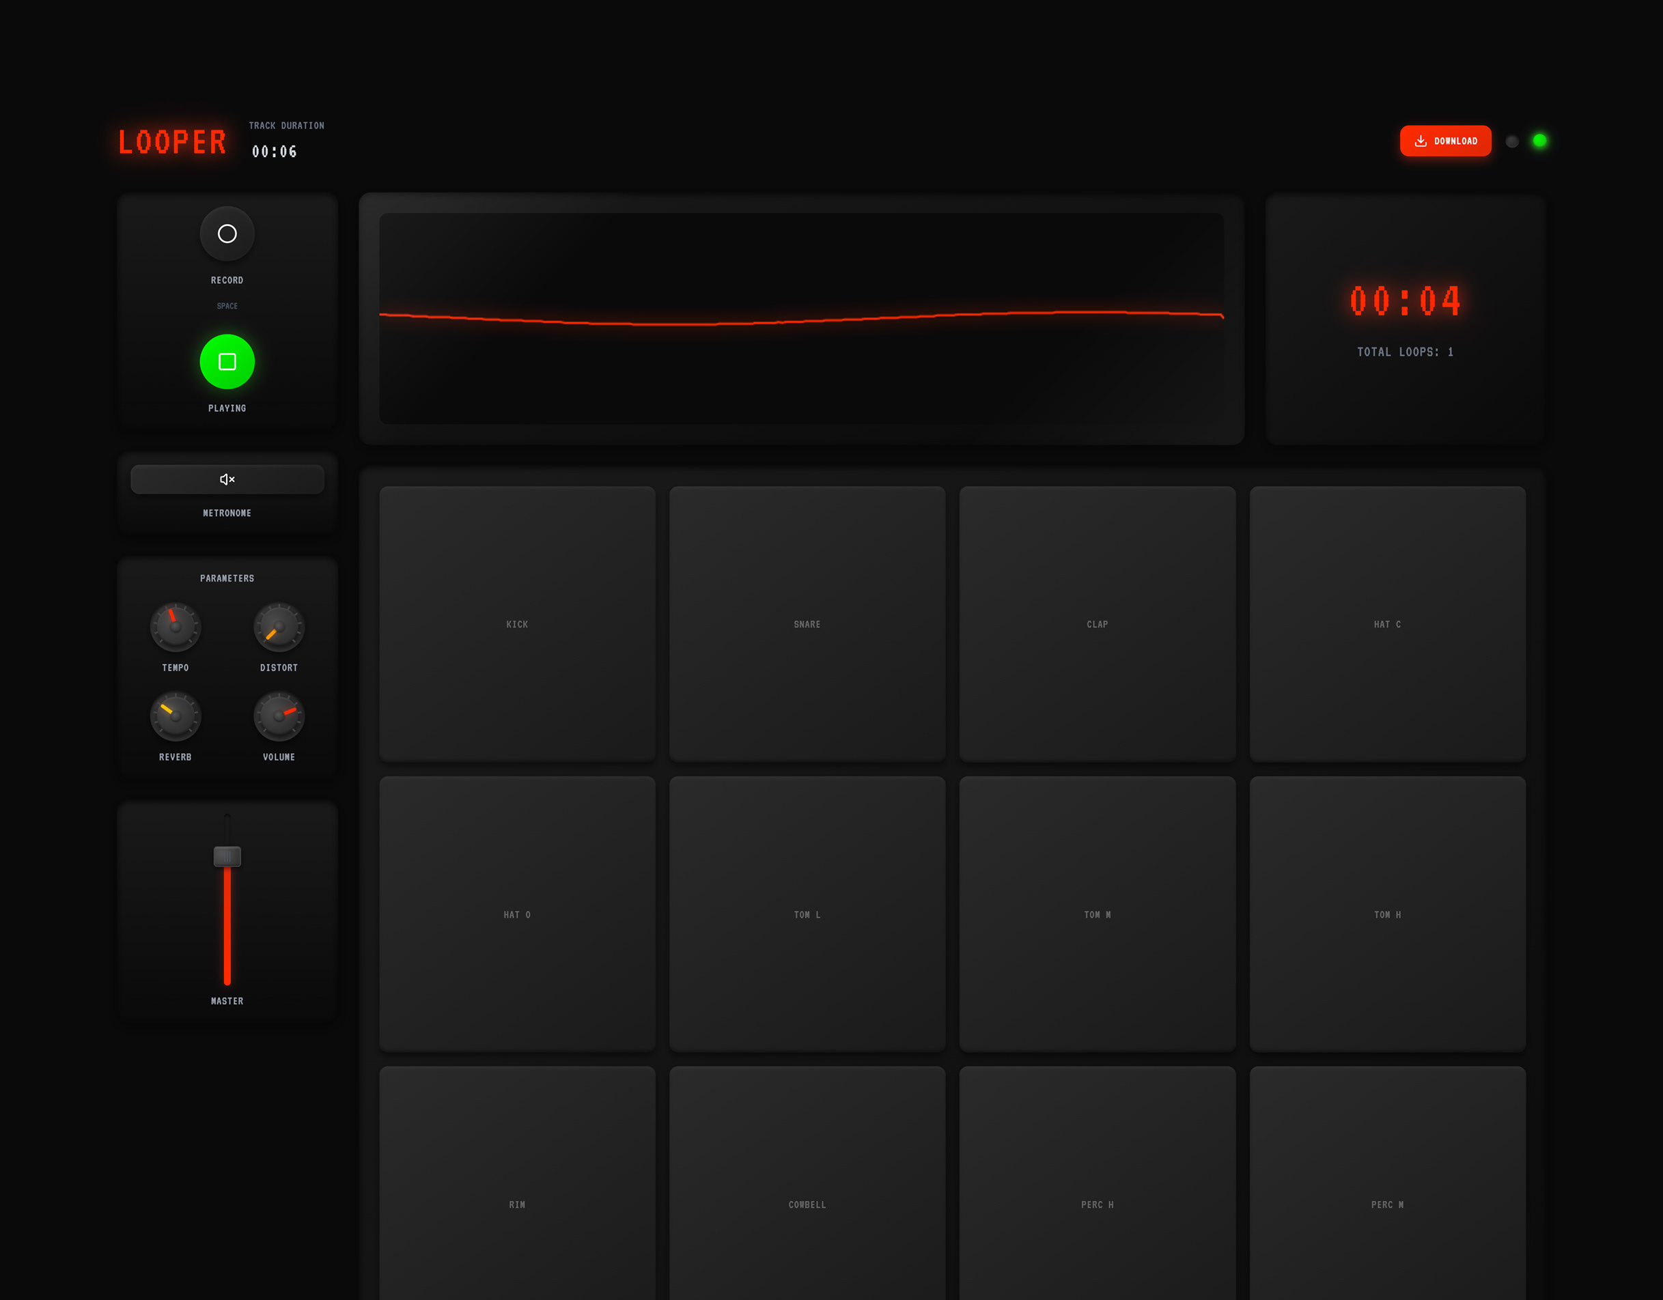Click the Distort knob
This screenshot has height=1300, width=1663.
[x=279, y=627]
